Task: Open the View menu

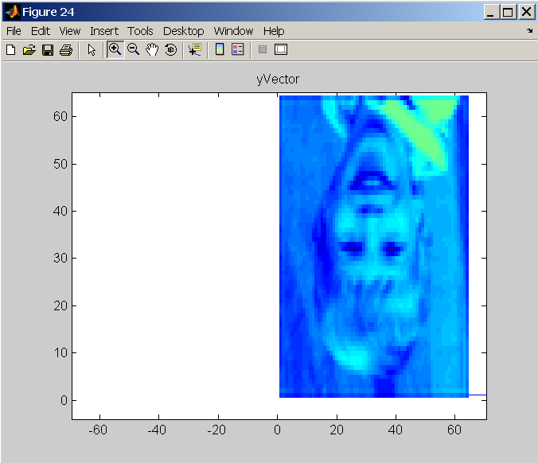Action: click(70, 31)
